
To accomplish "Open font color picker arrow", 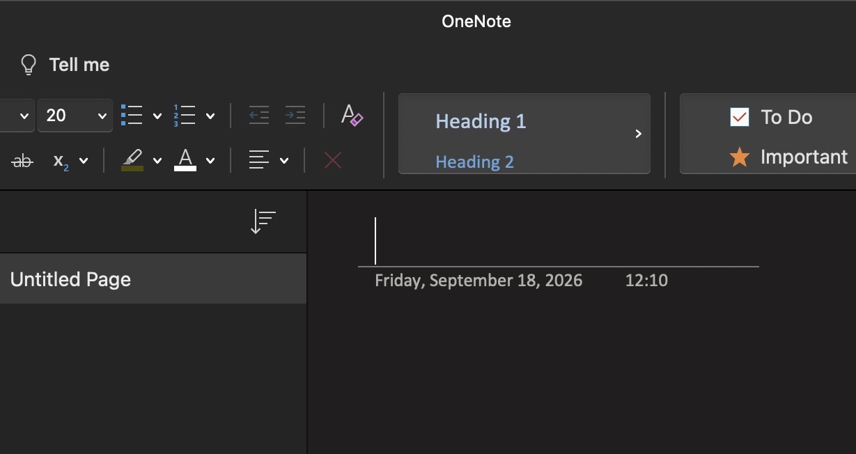I will [x=210, y=161].
